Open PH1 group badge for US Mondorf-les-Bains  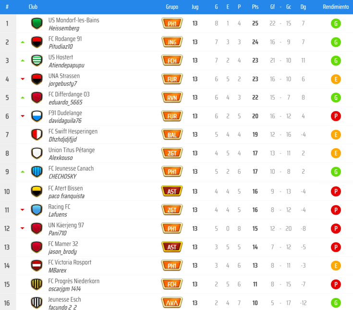pos(172,24)
